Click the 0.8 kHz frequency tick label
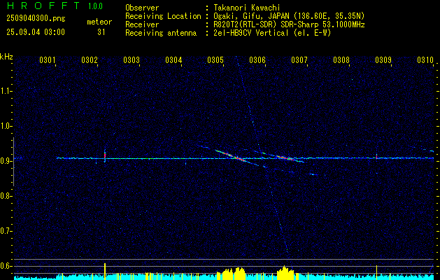The height and width of the screenshot is (280, 440). coord(5,196)
